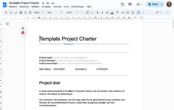Open the Arial font dropdown
This screenshot has width=174, height=110.
coord(72,12)
